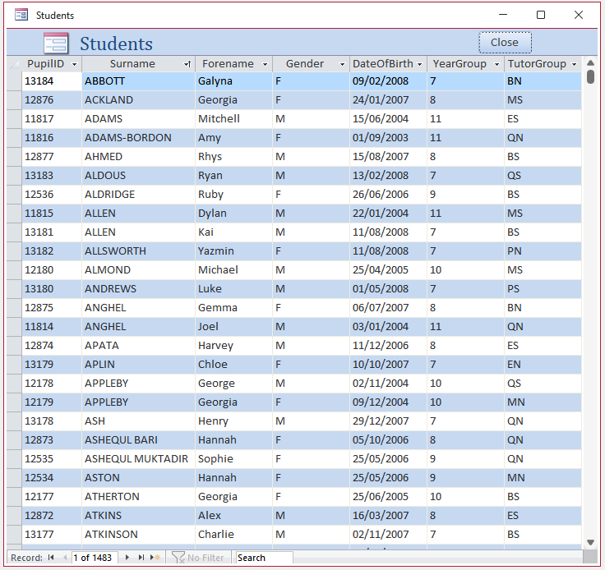Click the Close button on form
Screen dimensions: 605x570
tap(505, 43)
